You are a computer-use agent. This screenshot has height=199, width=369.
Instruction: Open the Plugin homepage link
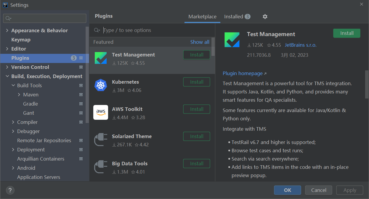[x=245, y=73]
